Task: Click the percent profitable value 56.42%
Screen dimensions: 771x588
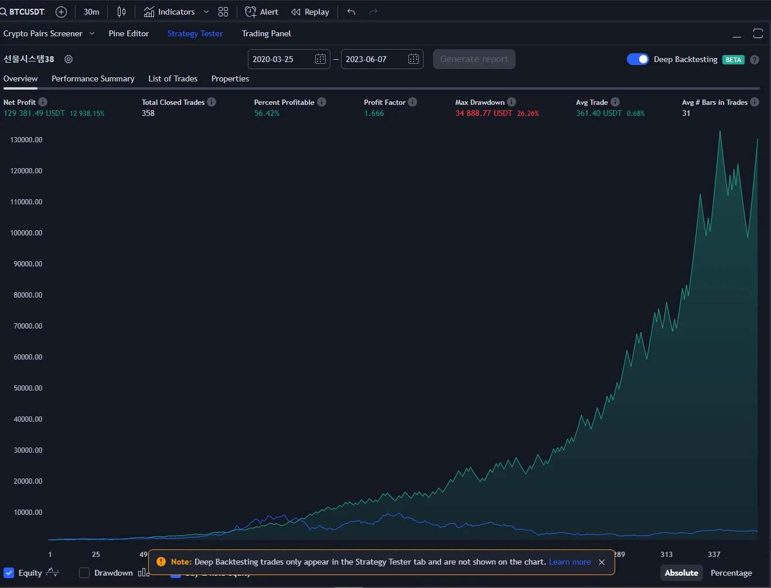Action: [x=267, y=113]
